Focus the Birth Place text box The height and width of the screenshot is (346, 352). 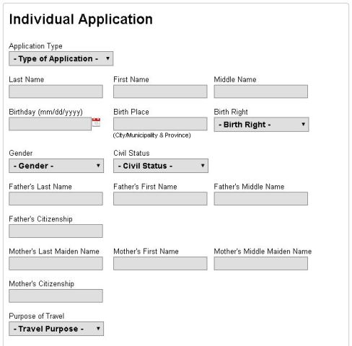click(x=160, y=124)
